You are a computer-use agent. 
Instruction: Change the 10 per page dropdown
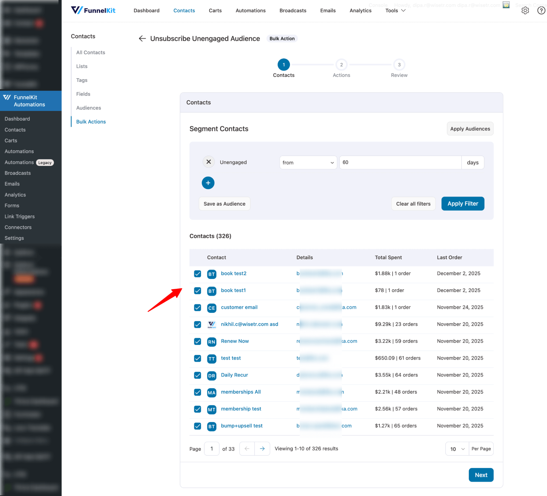(457, 449)
